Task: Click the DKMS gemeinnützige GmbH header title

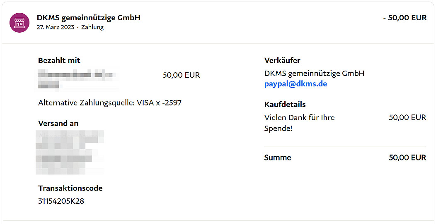Action: pyautogui.click(x=88, y=18)
